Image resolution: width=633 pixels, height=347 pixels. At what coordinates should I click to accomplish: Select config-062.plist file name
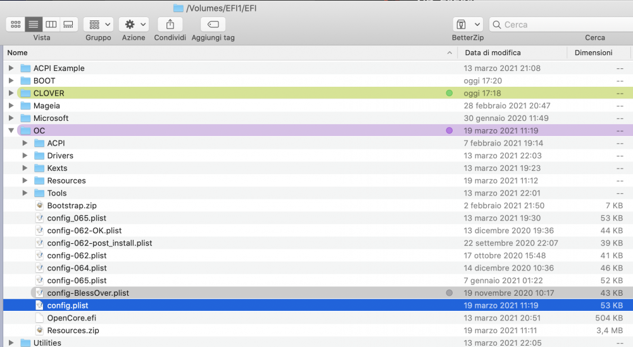(x=77, y=256)
